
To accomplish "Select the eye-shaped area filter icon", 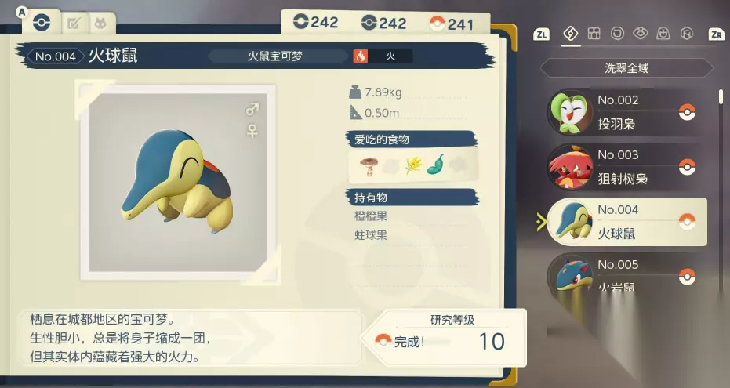I will tap(640, 34).
